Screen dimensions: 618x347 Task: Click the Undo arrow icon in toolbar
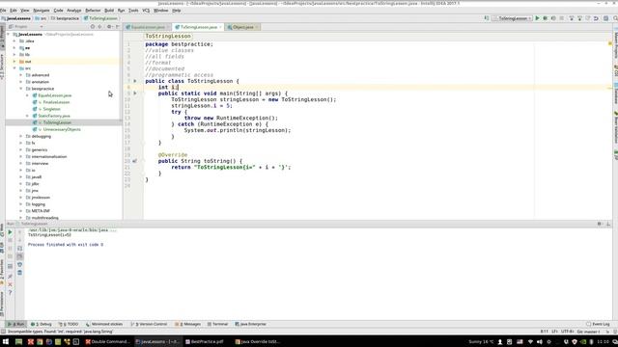[596, 18]
